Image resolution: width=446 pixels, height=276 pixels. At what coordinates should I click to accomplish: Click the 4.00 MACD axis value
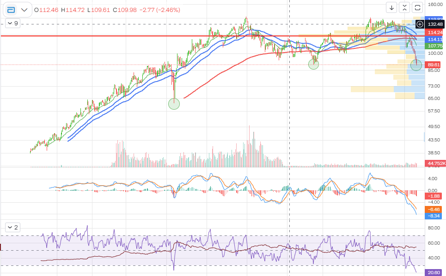[x=432, y=179]
